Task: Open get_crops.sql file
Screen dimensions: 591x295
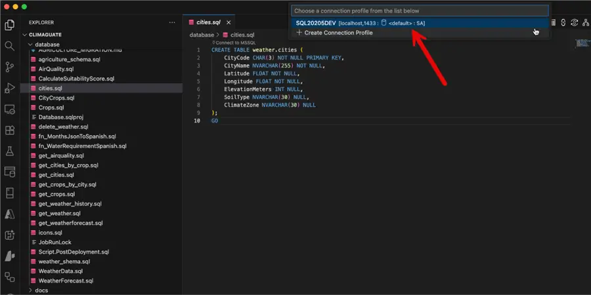Action: 56,194
